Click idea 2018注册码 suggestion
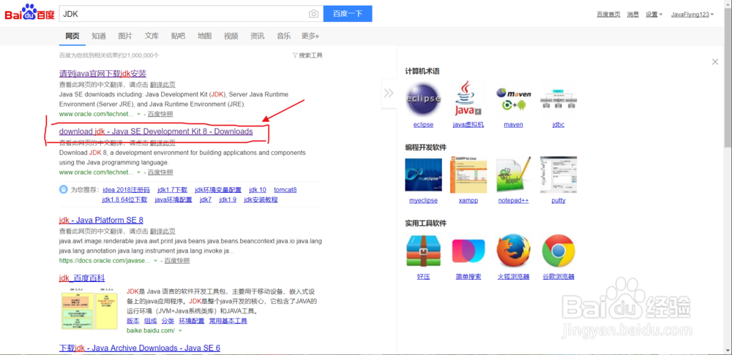The height and width of the screenshot is (355, 732). click(x=126, y=190)
